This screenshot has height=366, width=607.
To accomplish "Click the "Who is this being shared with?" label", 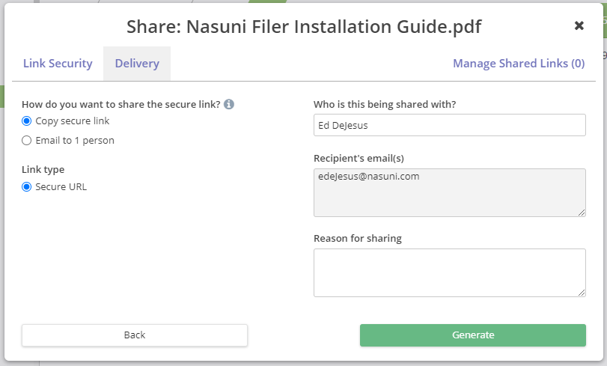I will click(384, 104).
